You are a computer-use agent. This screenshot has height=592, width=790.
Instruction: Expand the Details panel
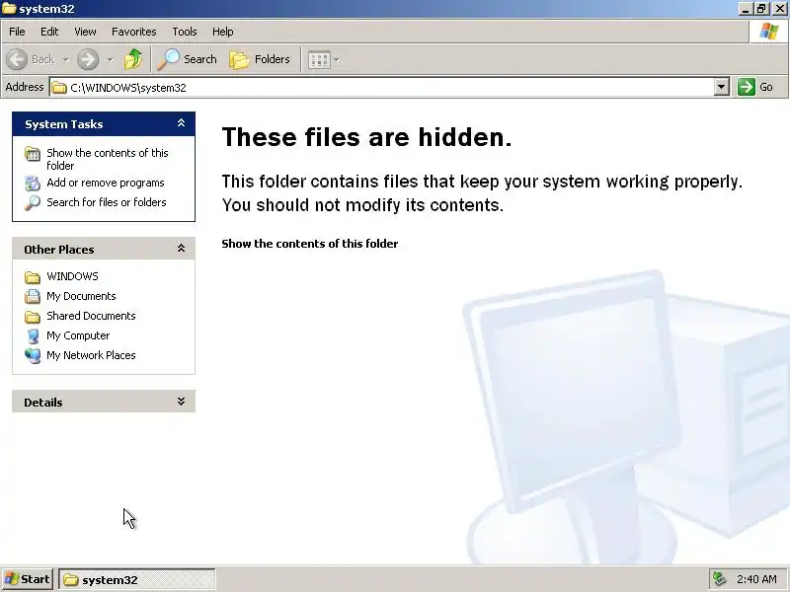[181, 402]
